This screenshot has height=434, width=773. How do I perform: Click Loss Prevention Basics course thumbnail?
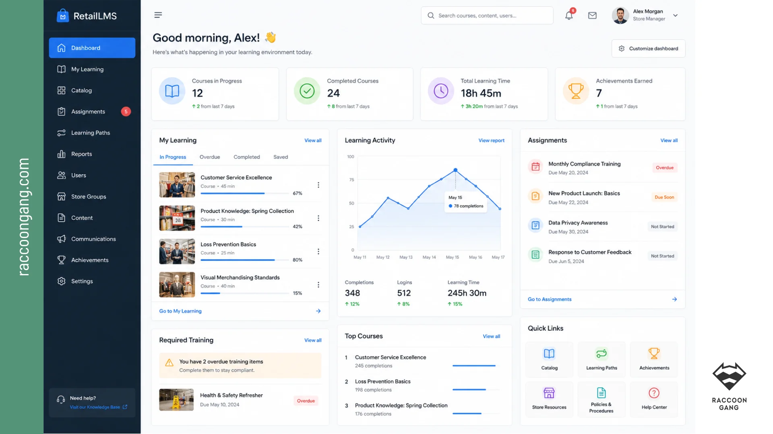177,252
